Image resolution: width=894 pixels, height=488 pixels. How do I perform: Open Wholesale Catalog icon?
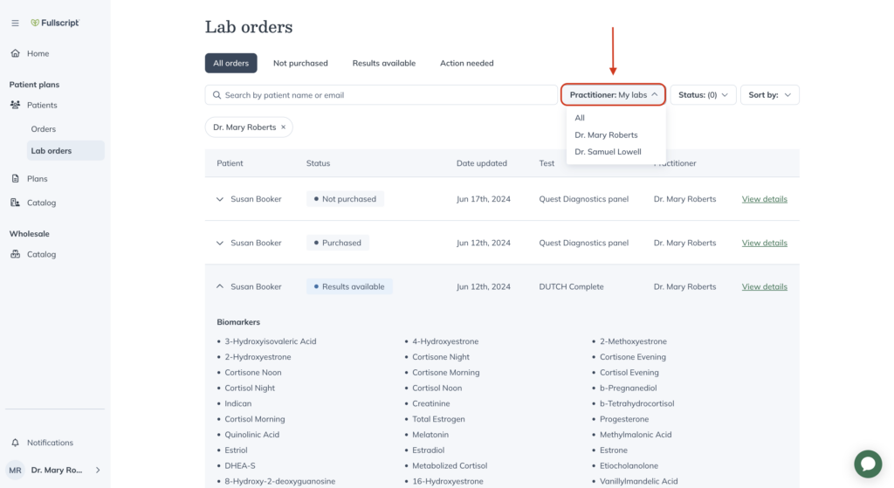click(16, 254)
